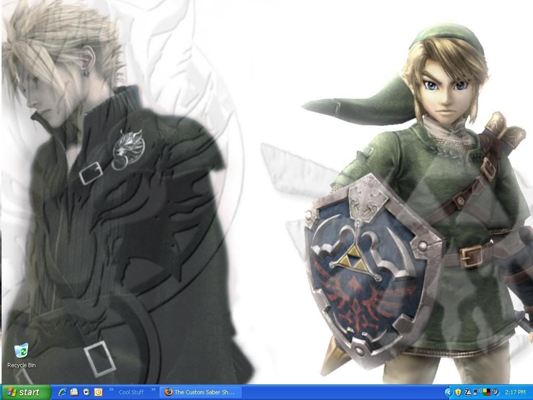Open the Recycle Bin desktop icon
The height and width of the screenshot is (400, 533).
coord(21,351)
